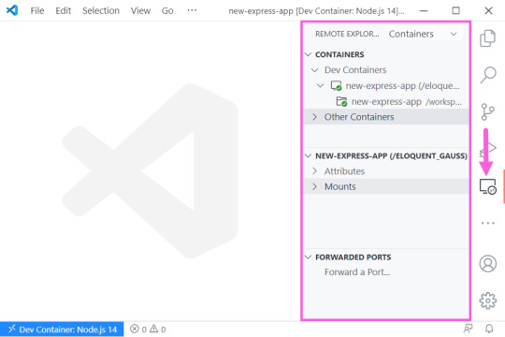Open the Accounts icon
The width and height of the screenshot is (505, 337).
(x=488, y=263)
